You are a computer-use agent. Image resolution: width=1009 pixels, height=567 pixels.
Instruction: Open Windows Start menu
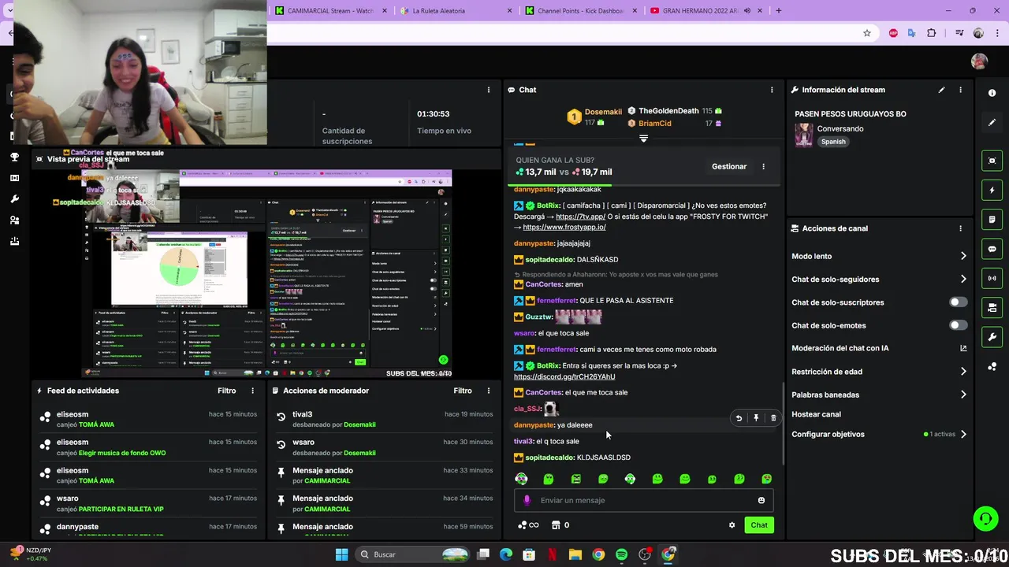[x=341, y=554]
